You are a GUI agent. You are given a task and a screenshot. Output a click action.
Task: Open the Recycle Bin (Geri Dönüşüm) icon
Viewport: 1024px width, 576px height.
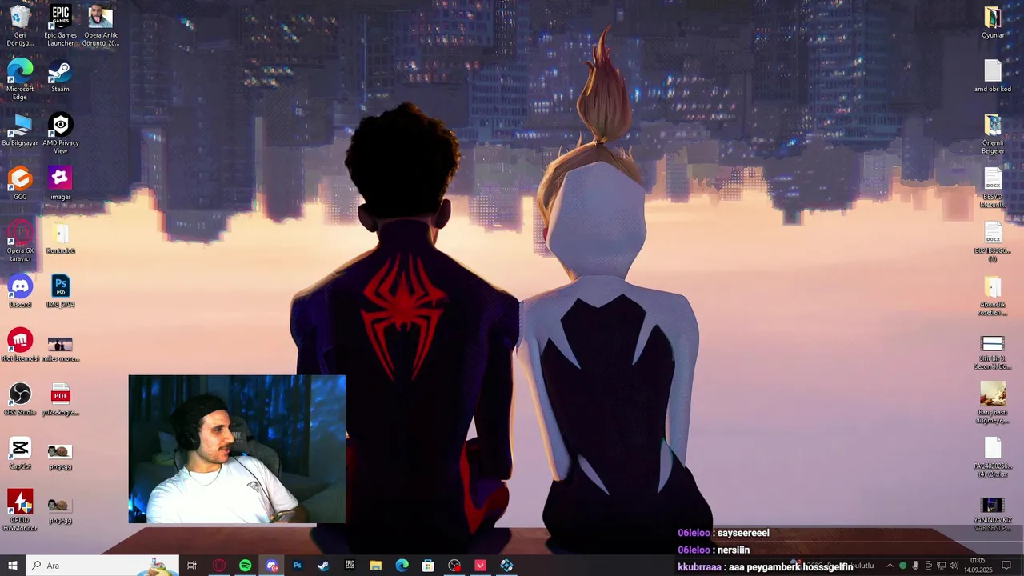point(20,26)
